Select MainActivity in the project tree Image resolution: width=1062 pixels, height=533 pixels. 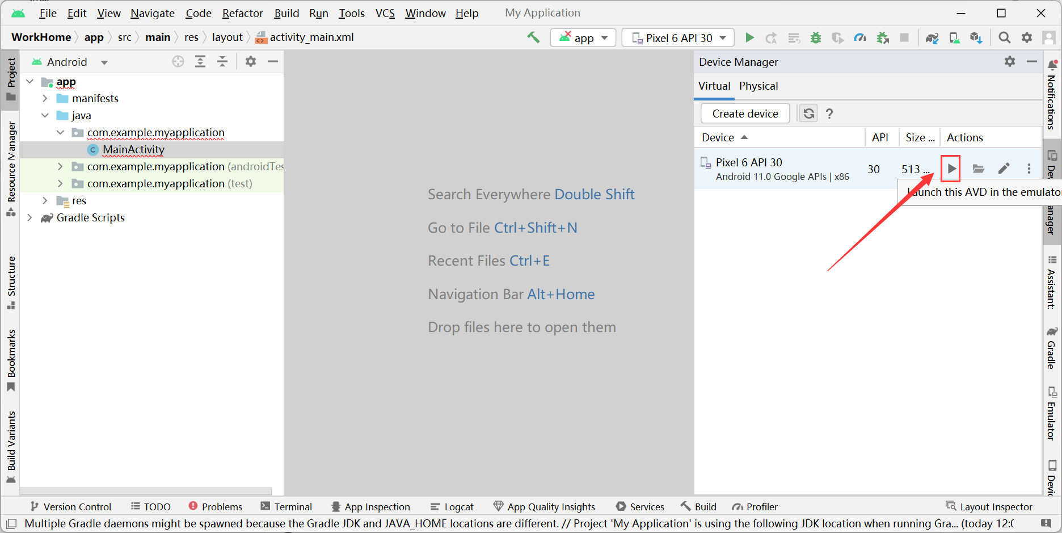[133, 150]
